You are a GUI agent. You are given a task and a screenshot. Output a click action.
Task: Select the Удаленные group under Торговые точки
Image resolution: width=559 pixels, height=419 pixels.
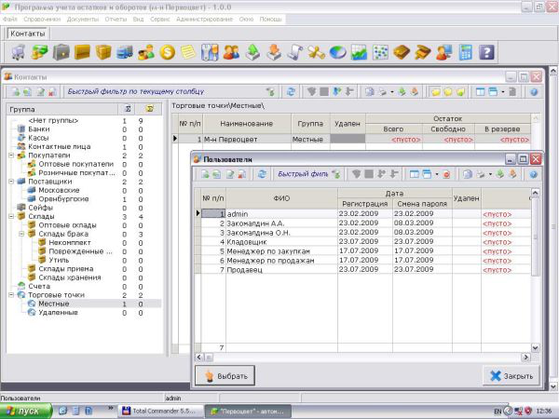tap(58, 313)
